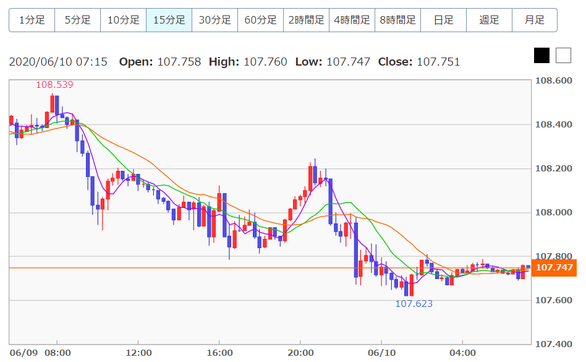Click the highlighted 15分足 tab

point(169,20)
